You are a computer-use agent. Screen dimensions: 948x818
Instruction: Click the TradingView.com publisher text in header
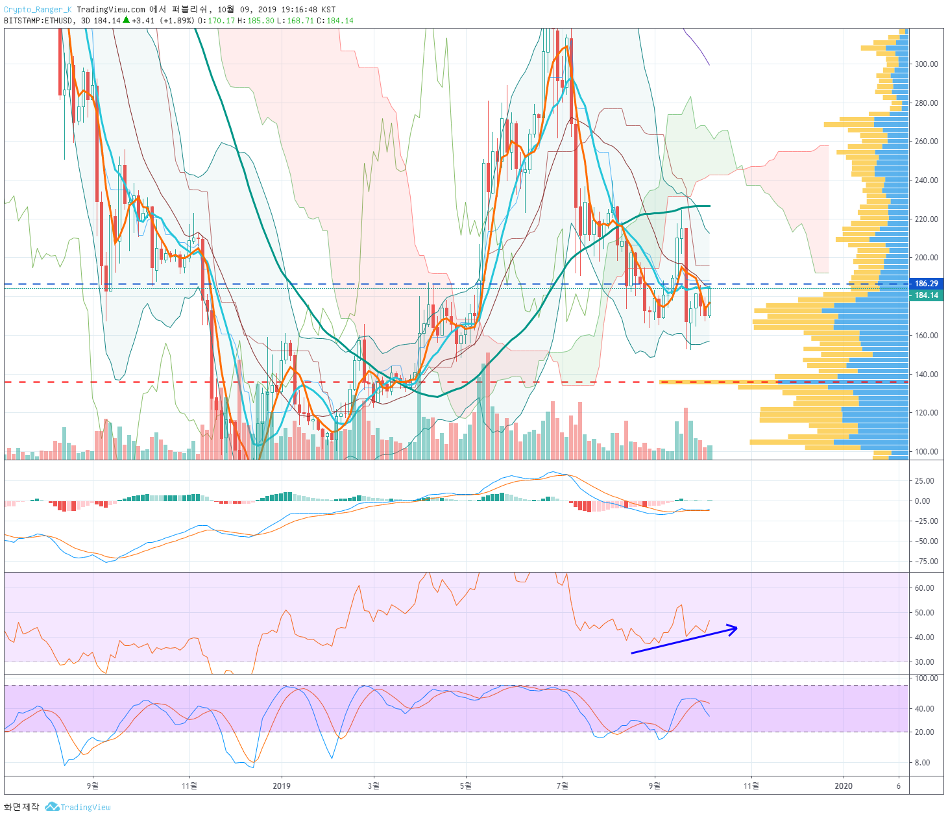[111, 10]
